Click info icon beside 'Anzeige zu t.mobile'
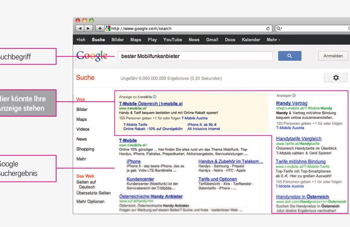Screen dimensions: 350x227 155,97
